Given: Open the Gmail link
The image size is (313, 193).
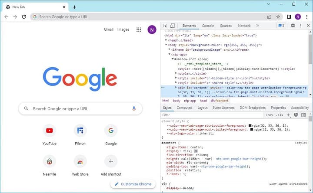Looking at the screenshot, I should click(109, 29).
